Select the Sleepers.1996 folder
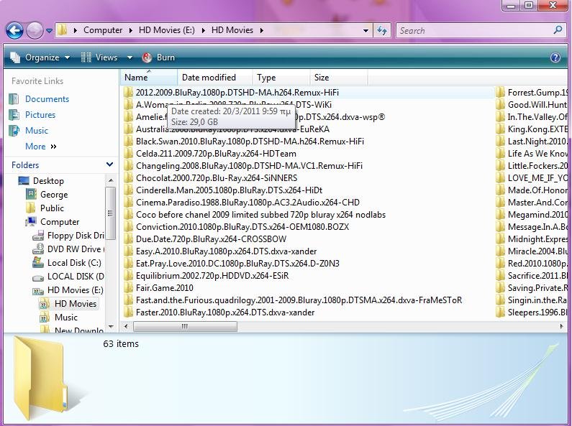 [532, 312]
